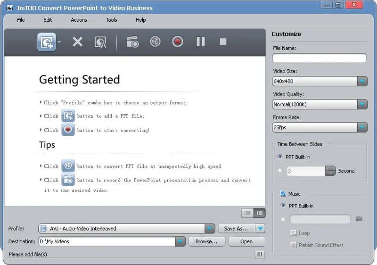Image resolution: width=377 pixels, height=265 pixels.
Task: Start converting with the red record icon
Action: coord(178,42)
